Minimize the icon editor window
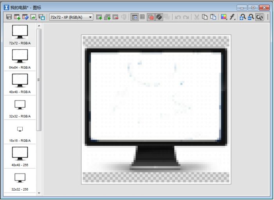Image resolution: width=274 pixels, height=200 pixels. click(x=242, y=8)
